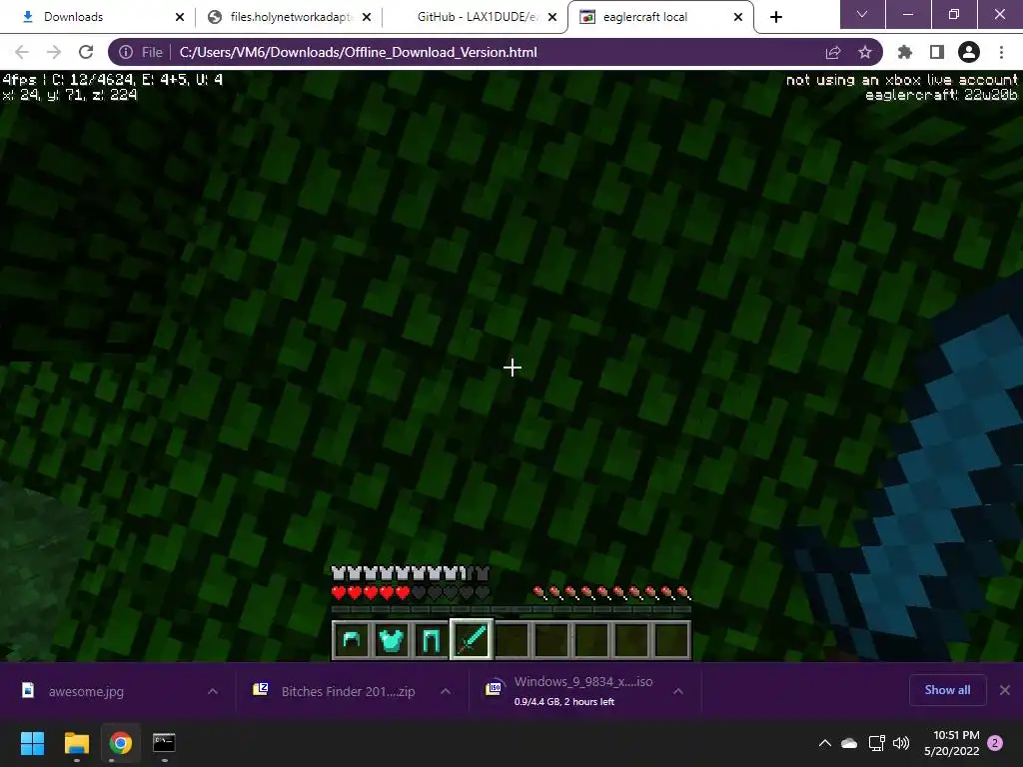Go forward to next page

[54, 52]
